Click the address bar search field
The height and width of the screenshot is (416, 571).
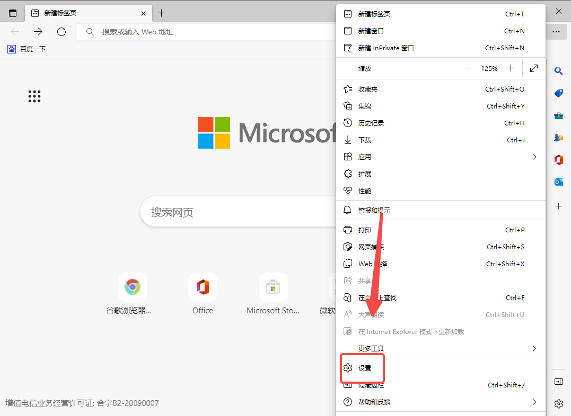tap(206, 32)
